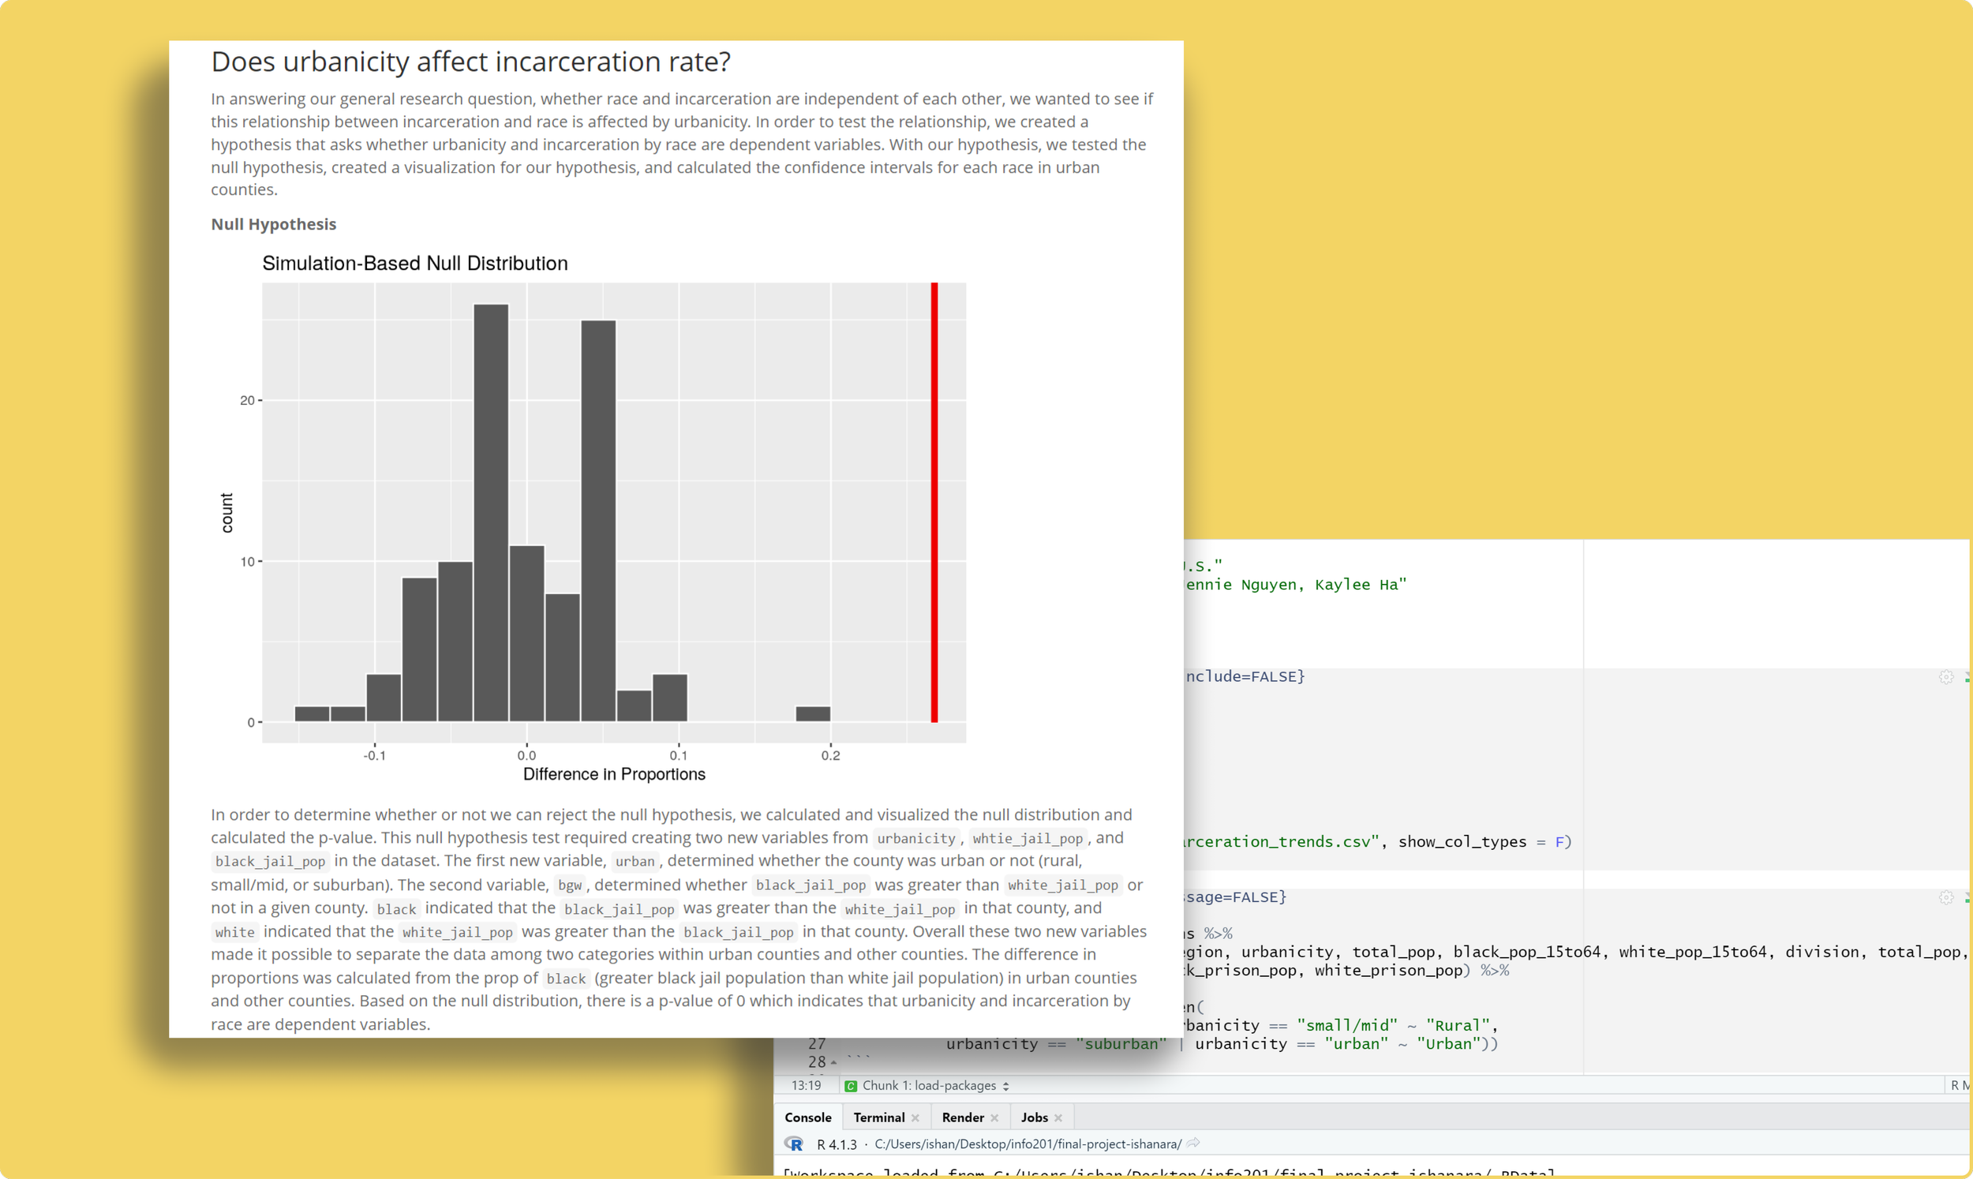Screen dimensions: 1973x1179
Task: Click the green chunk C icon
Action: point(851,1086)
